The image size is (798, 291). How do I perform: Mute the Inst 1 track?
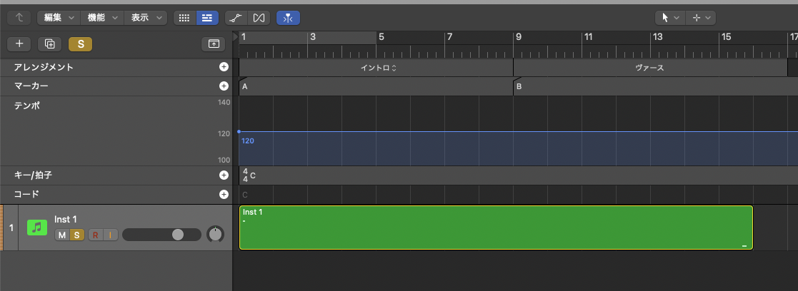(x=62, y=235)
